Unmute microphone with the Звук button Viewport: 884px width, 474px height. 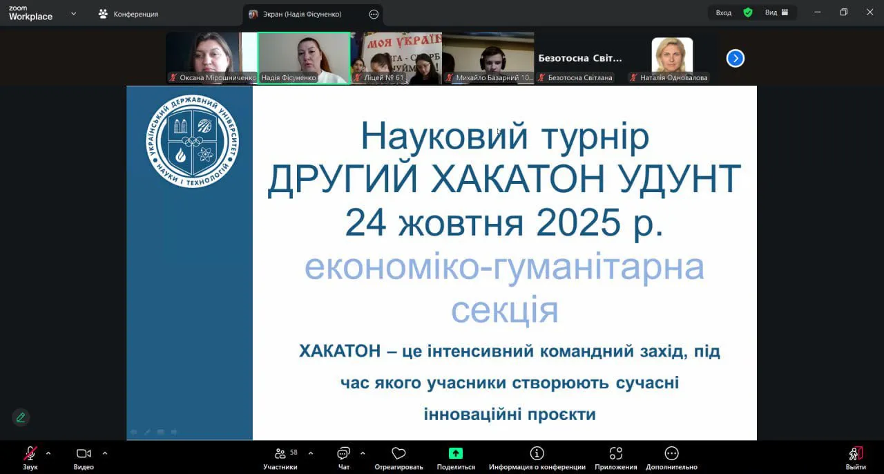30,454
